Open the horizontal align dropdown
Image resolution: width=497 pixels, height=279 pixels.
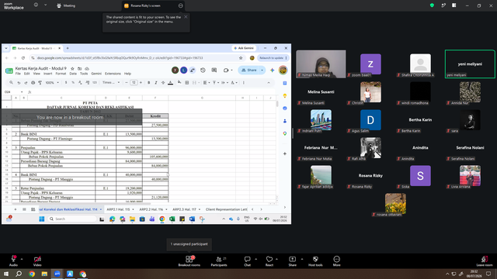207,83
